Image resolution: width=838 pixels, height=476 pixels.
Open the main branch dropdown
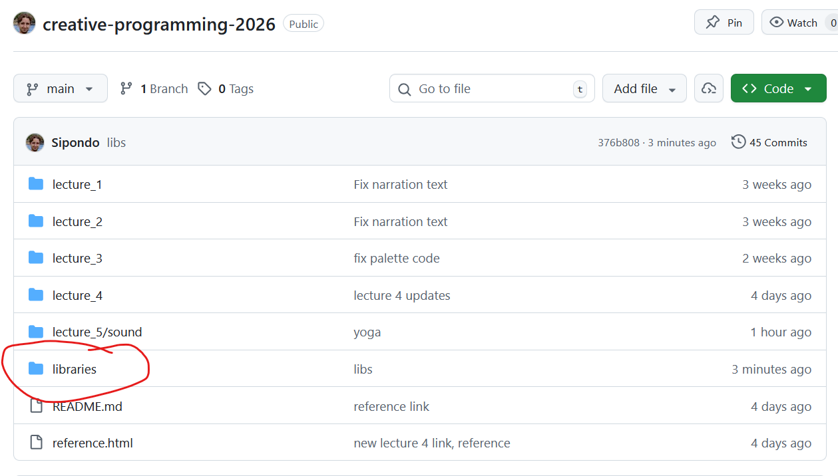pyautogui.click(x=61, y=88)
